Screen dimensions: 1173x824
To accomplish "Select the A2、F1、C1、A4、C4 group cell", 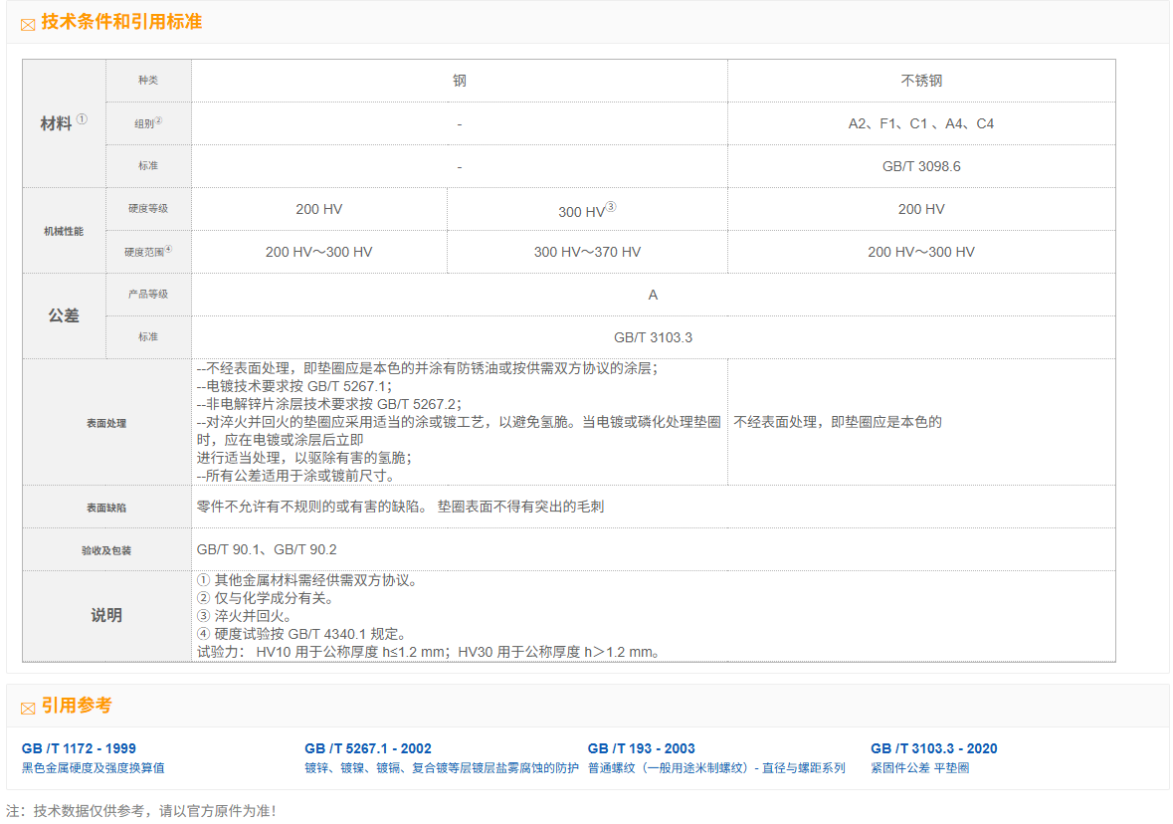I will (x=920, y=123).
